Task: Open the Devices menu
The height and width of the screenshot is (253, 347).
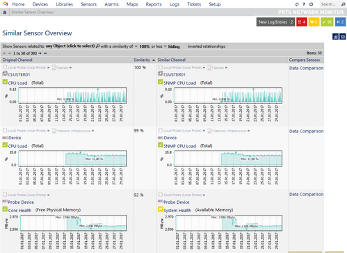Action: (x=40, y=4)
